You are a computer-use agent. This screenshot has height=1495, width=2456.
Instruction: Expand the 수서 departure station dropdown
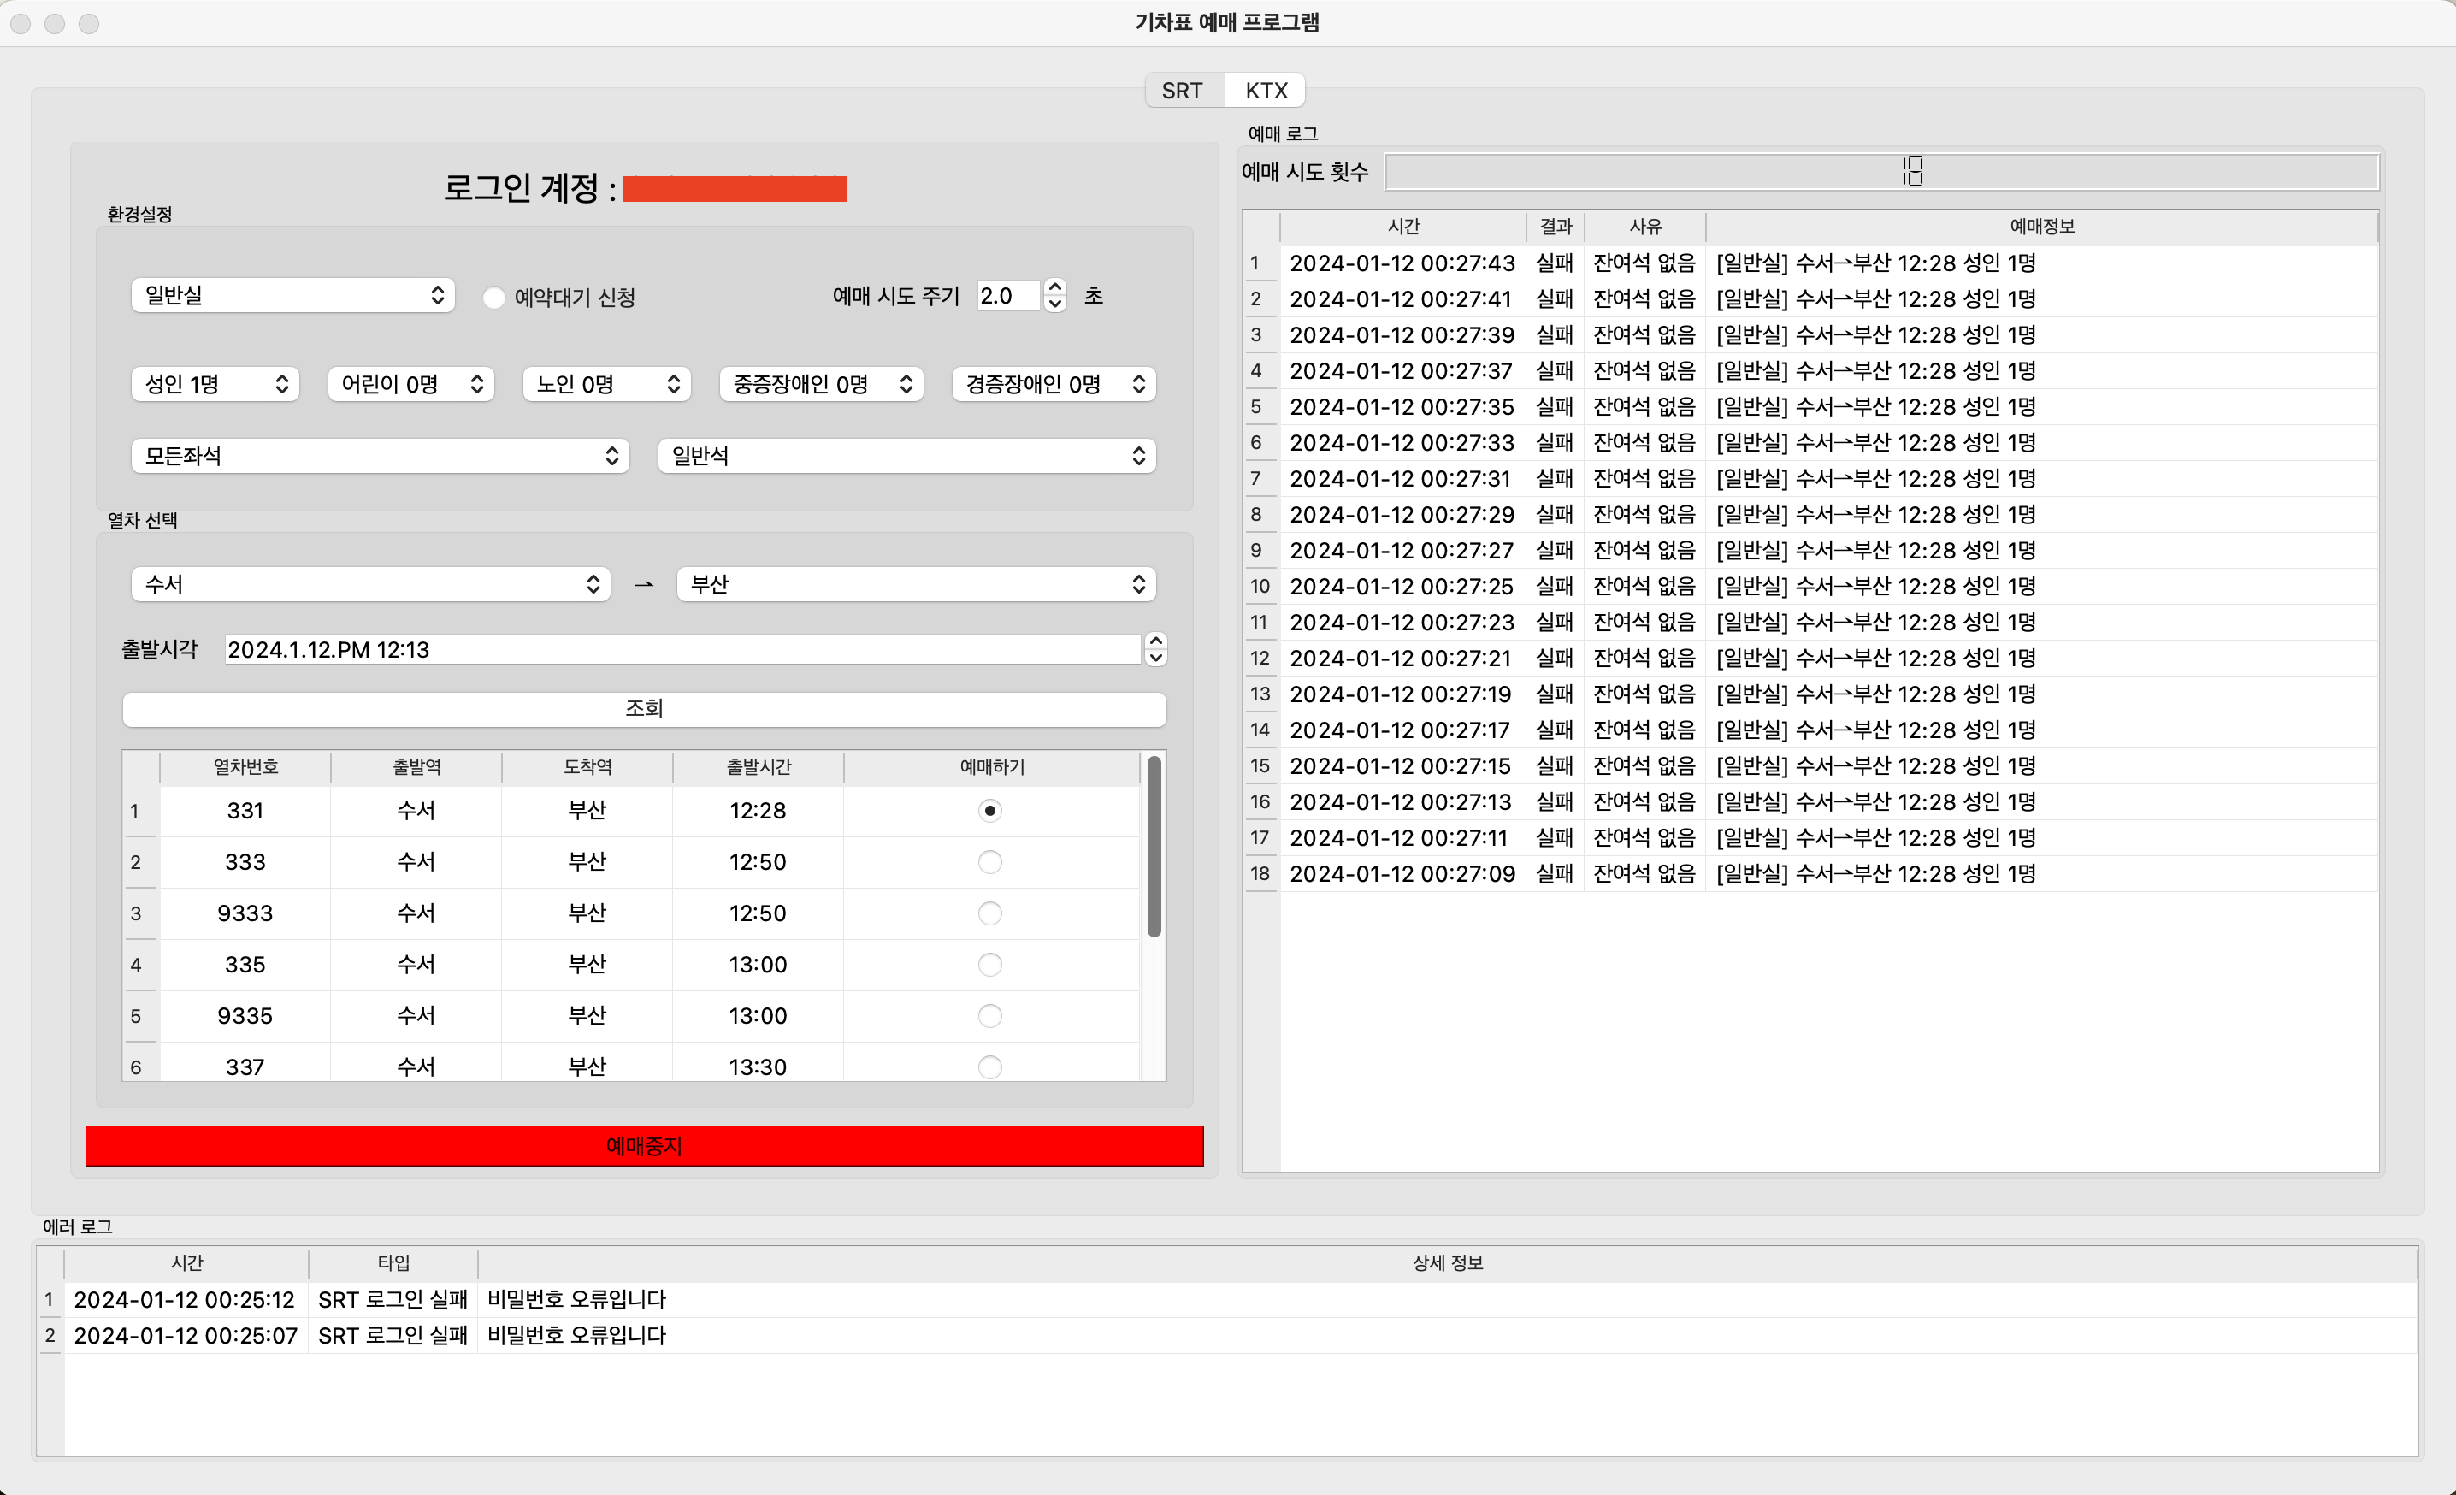(x=369, y=584)
